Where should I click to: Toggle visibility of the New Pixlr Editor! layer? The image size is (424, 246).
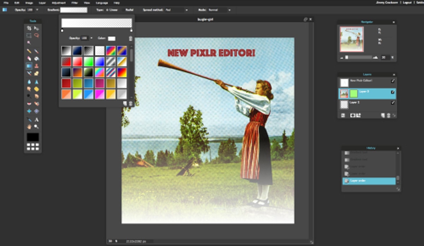[x=393, y=81]
